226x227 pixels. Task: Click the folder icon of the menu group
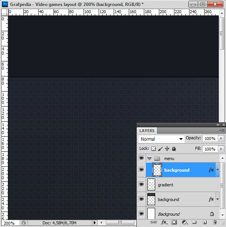[157, 158]
